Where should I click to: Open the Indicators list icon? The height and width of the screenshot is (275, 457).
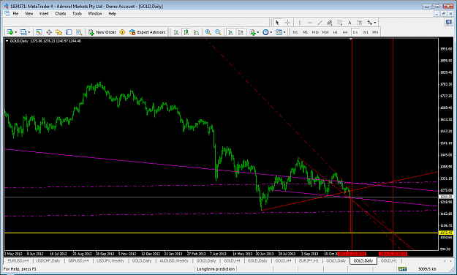pyautogui.click(x=252, y=32)
